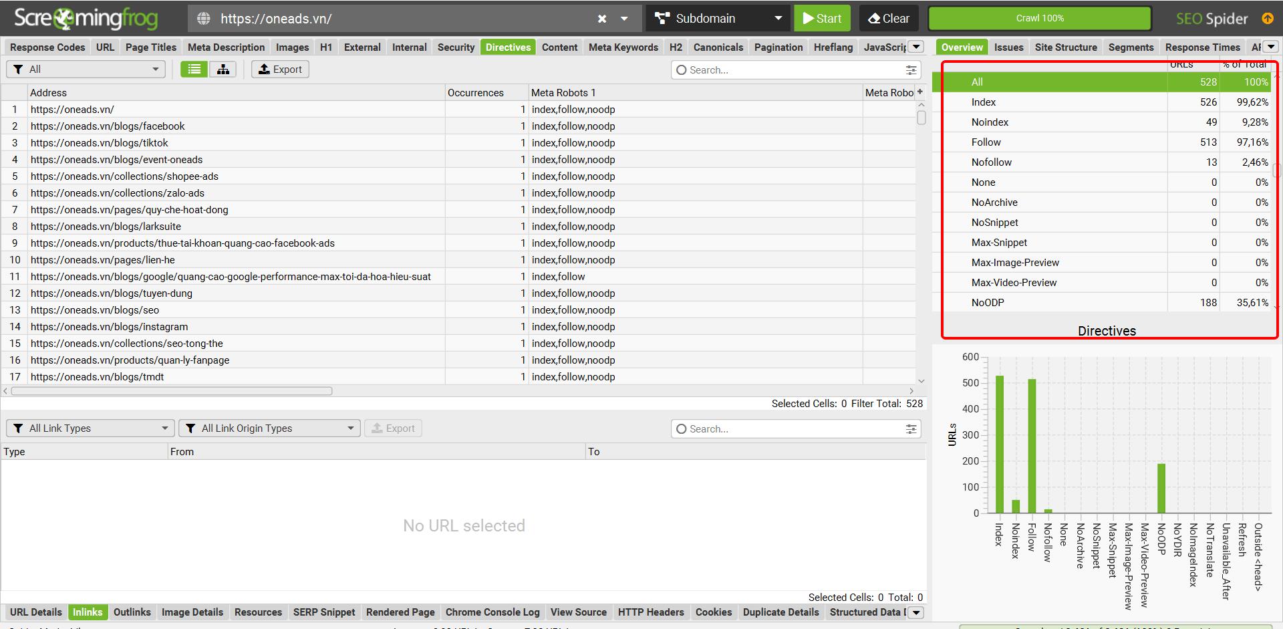Select row with 'index,follow' meta robots value

pos(458,276)
